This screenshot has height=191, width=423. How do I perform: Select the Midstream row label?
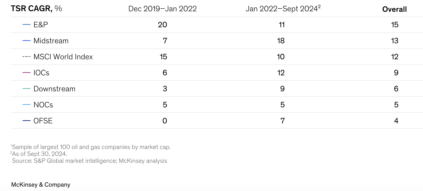point(51,41)
